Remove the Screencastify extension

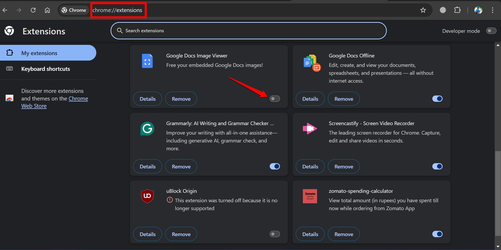[x=344, y=167]
